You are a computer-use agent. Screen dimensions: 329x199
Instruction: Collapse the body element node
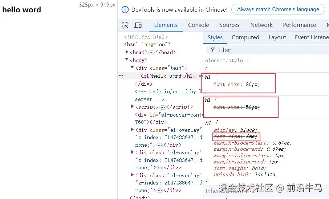[127, 60]
